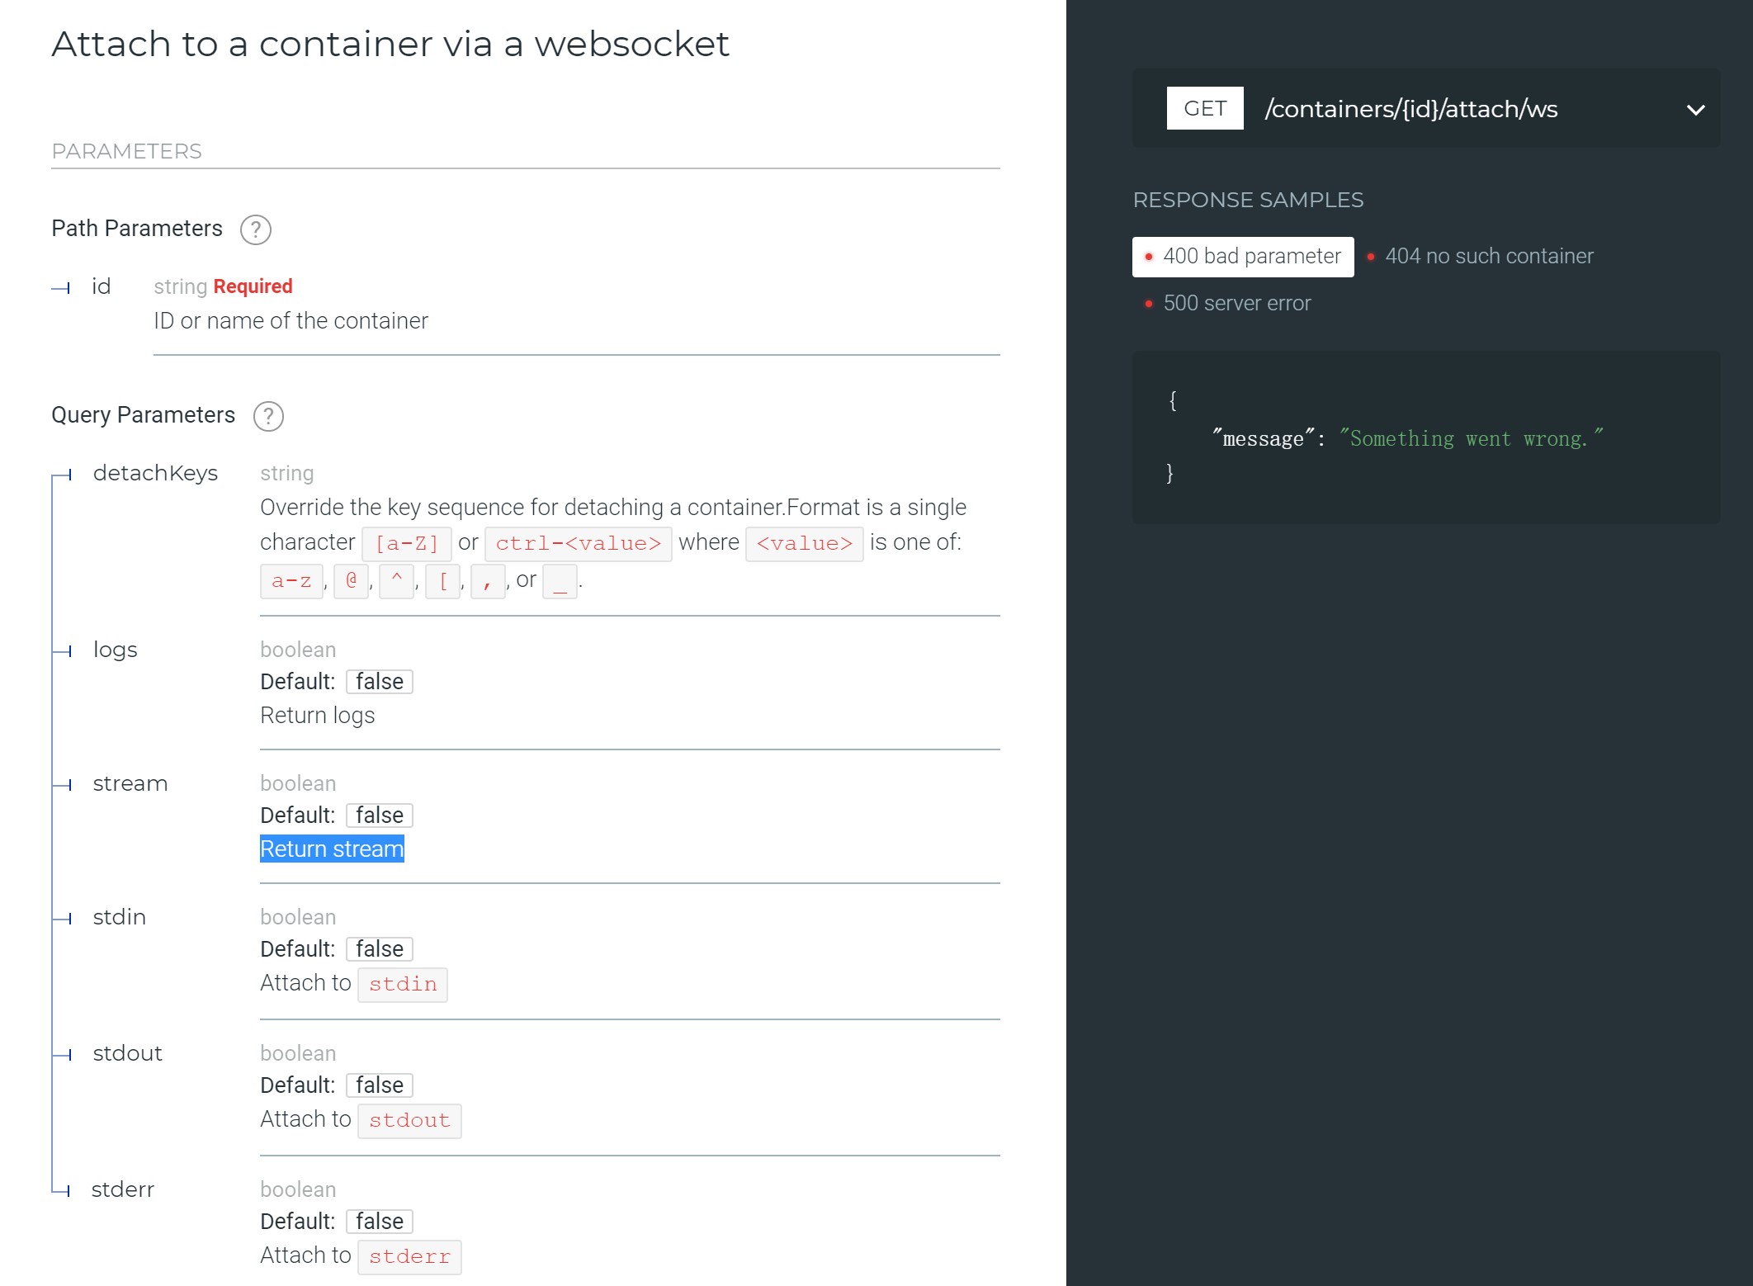Click the "Something went wrong." JSON string
The image size is (1753, 1286).
tap(1470, 438)
